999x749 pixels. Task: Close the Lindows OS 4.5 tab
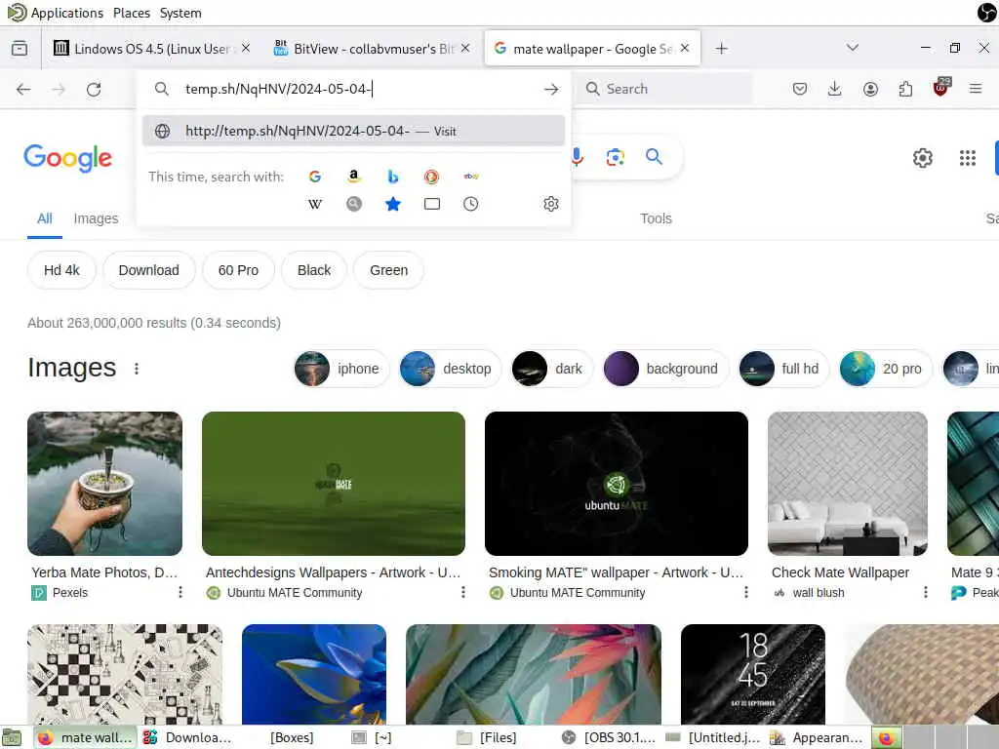246,48
